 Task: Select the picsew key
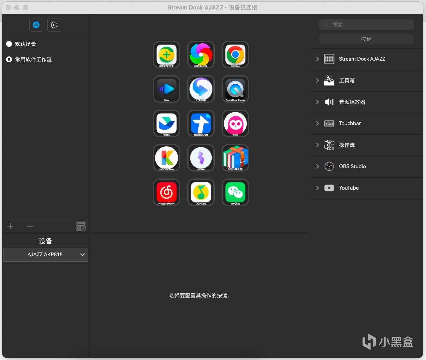point(201,158)
